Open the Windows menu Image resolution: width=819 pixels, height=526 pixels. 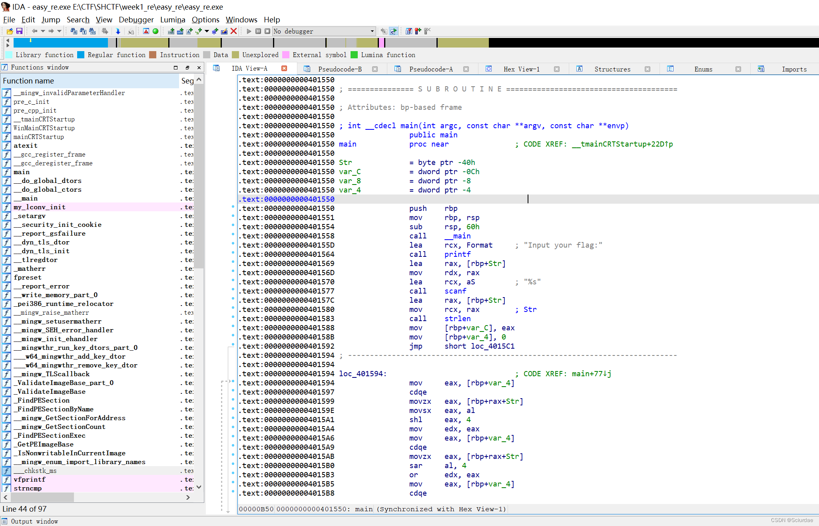[241, 20]
